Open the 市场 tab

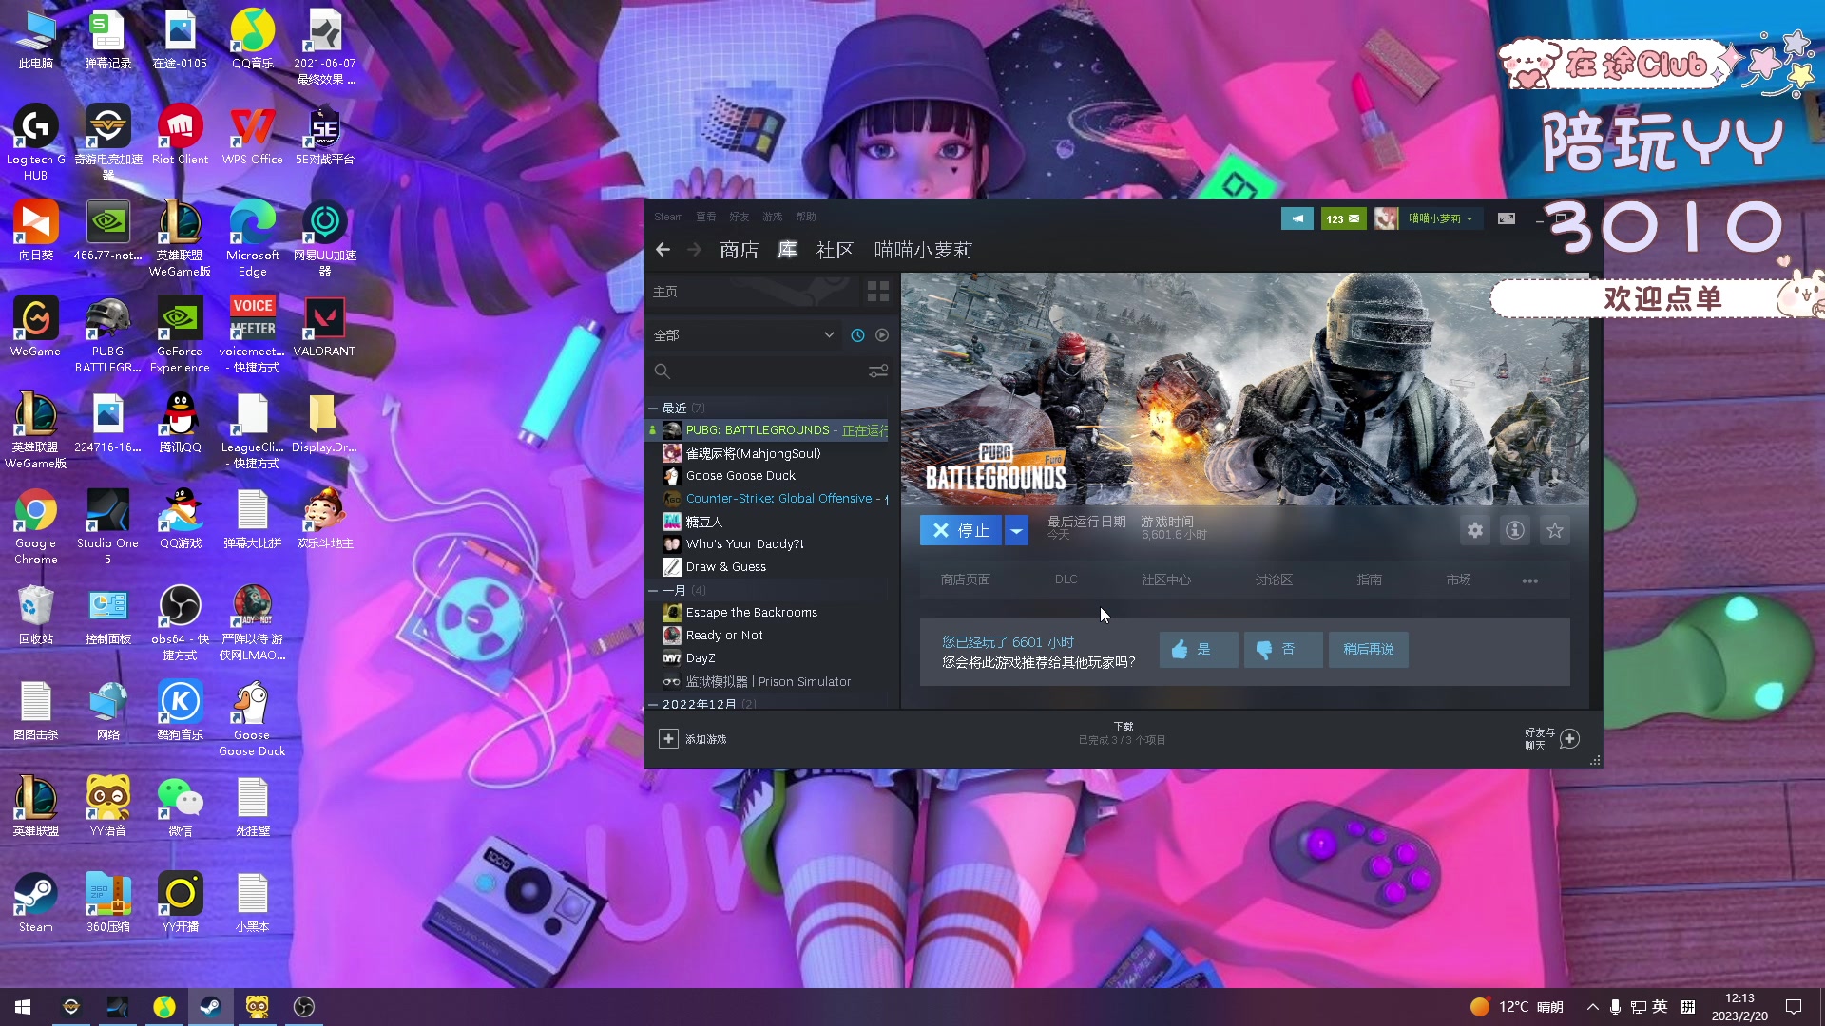point(1458,579)
